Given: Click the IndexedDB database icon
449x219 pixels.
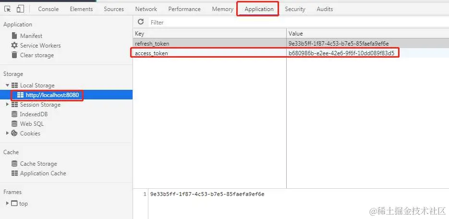Looking at the screenshot, I should (x=14, y=114).
